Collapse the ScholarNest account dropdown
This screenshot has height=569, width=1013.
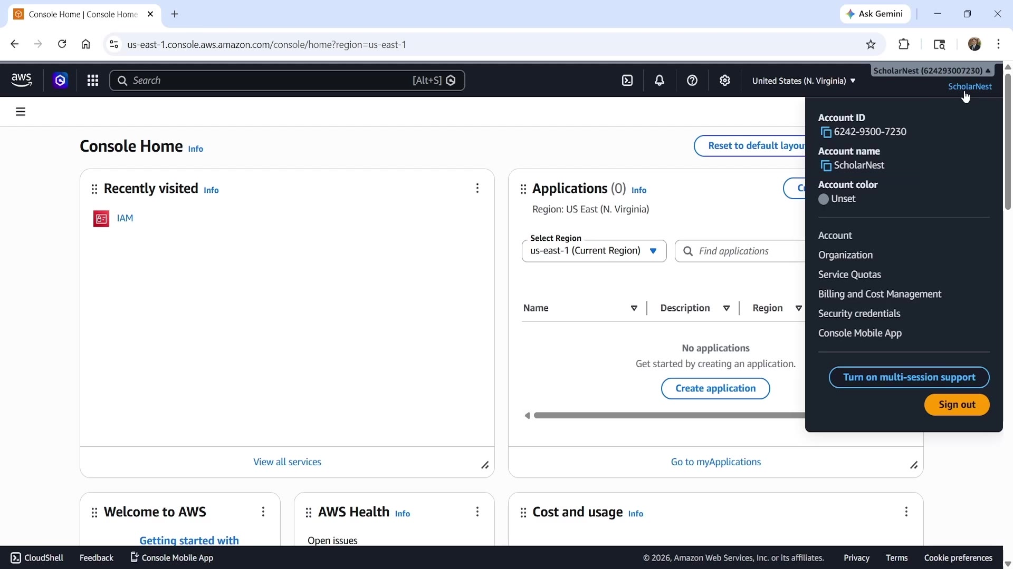pyautogui.click(x=932, y=71)
